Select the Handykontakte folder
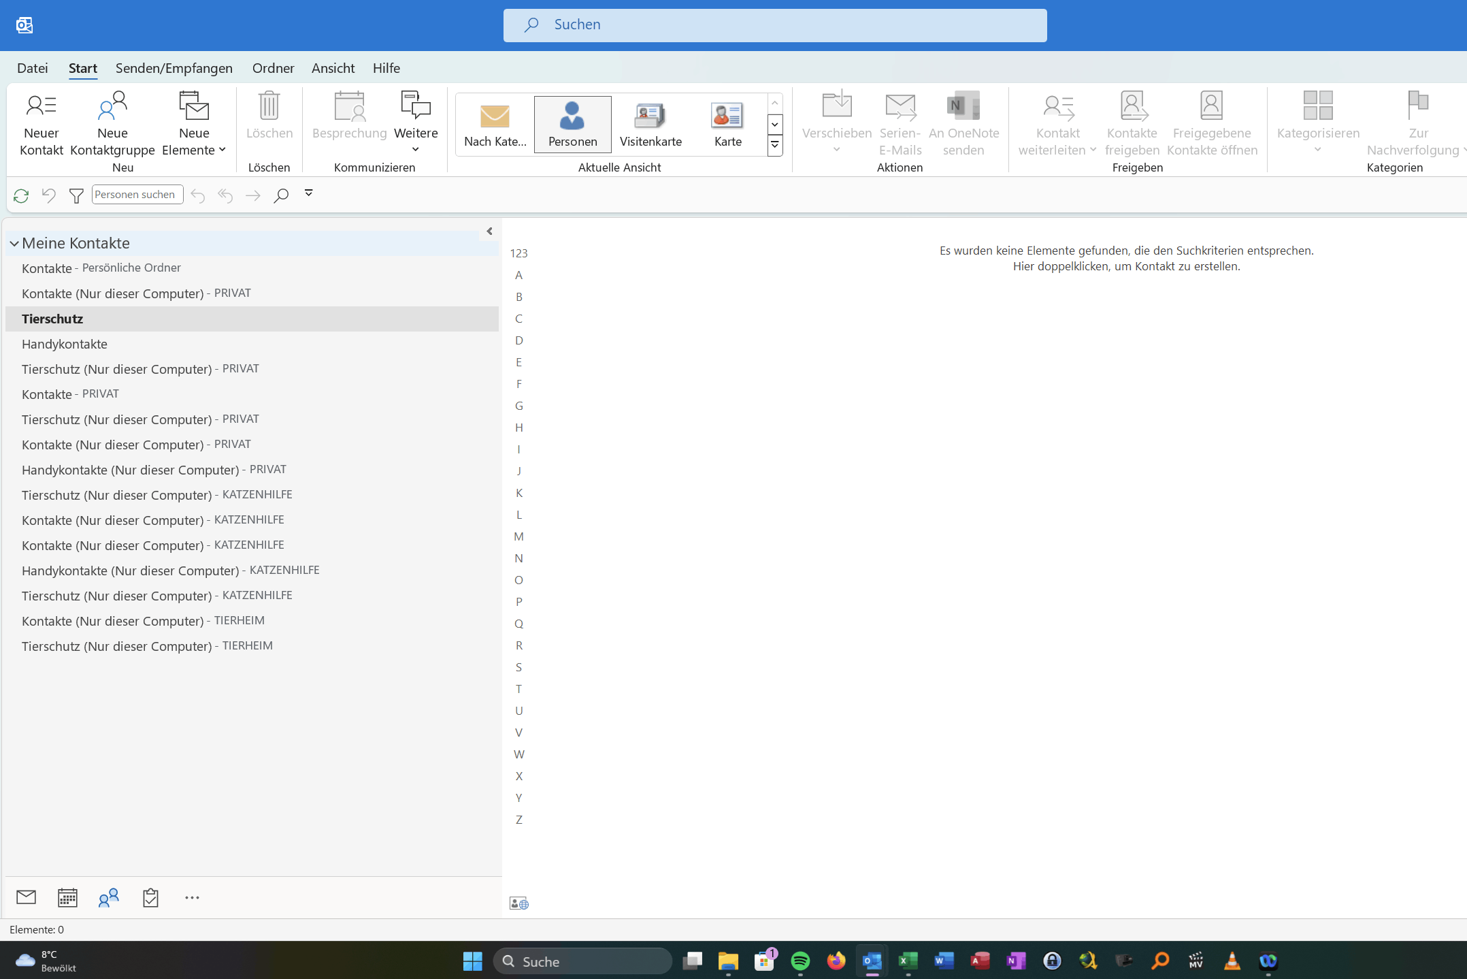Screen dimensions: 1467x979 pos(65,344)
